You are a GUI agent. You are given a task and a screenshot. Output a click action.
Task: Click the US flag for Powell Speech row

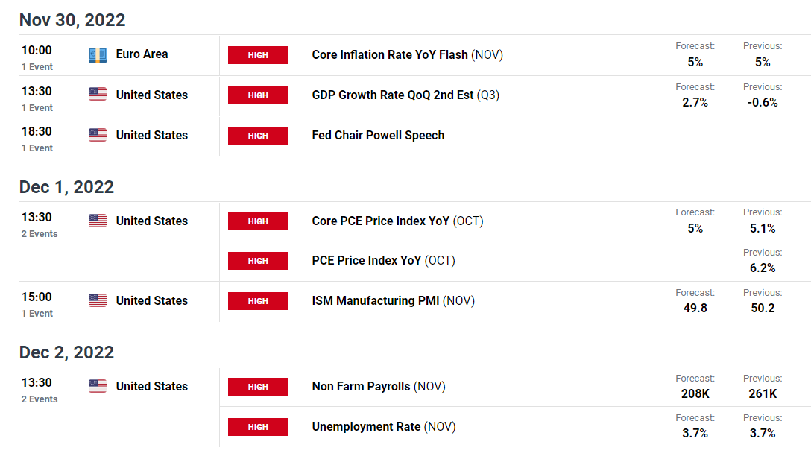point(97,135)
